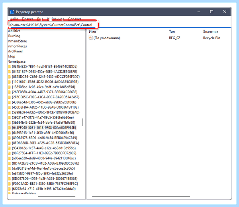The image size is (239, 207).
Task: Click folder icon of {BD7A2E7B-21CB-41b2-A086-B309680C6B7E}
Action: coord(10,163)
